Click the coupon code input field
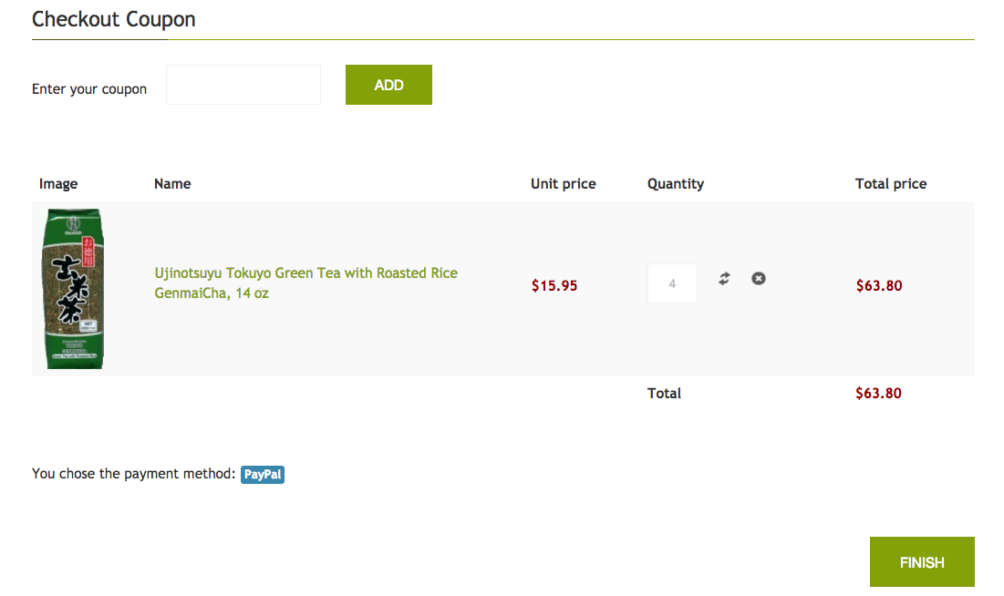Screen dimensions: 1004x596 coord(243,85)
